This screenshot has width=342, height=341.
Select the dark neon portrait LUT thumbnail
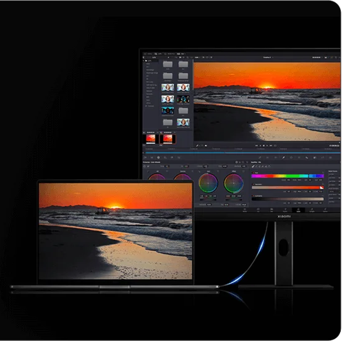click(183, 99)
